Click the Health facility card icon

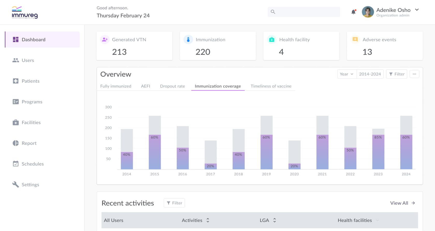[x=272, y=40]
